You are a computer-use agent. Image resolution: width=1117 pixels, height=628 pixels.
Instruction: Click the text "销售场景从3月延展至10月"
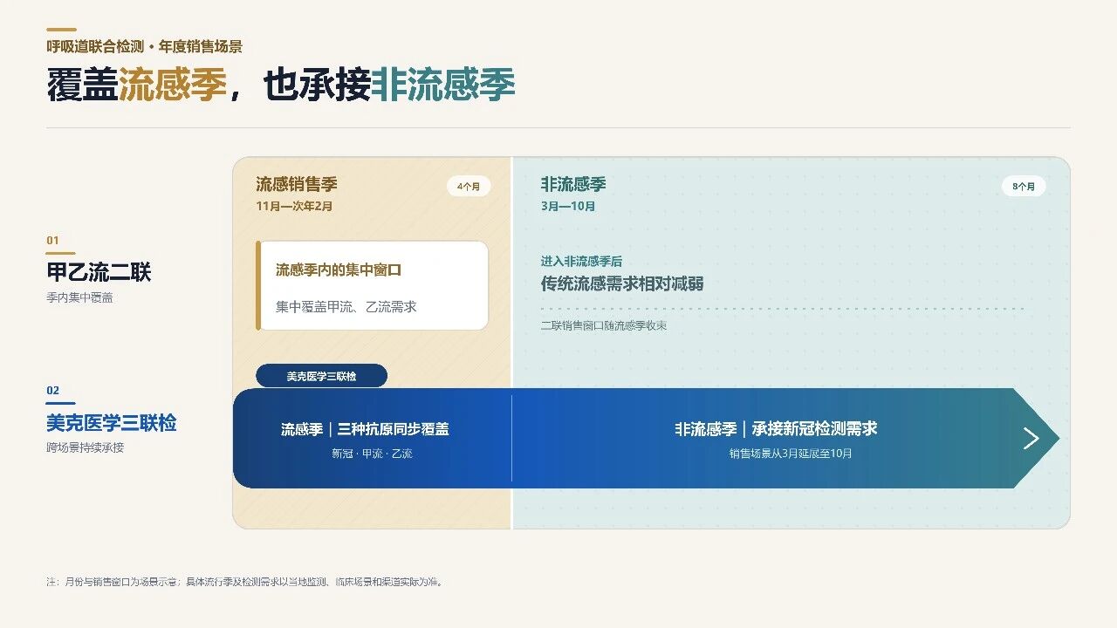click(791, 454)
